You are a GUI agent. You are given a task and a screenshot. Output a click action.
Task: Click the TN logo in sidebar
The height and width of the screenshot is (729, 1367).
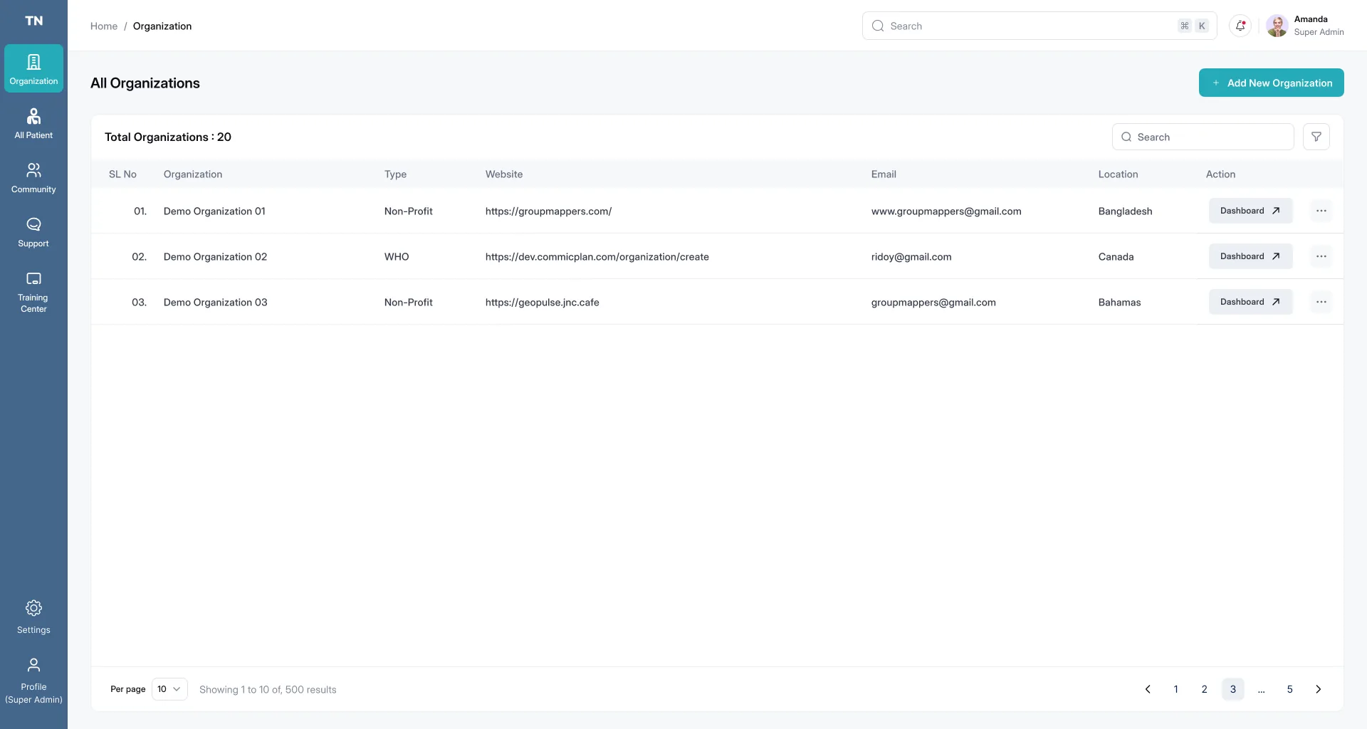[33, 21]
